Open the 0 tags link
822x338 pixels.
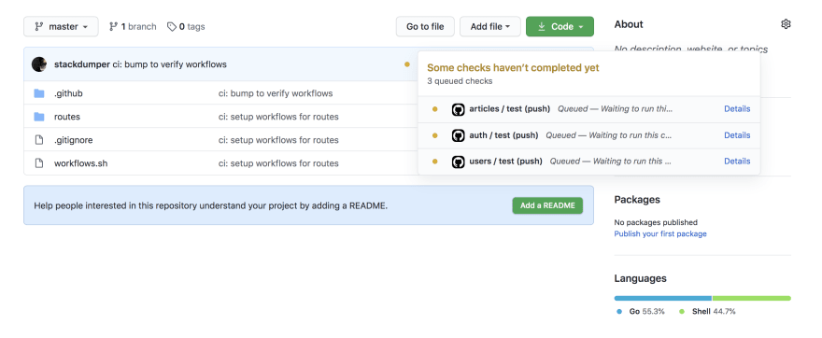tap(186, 27)
